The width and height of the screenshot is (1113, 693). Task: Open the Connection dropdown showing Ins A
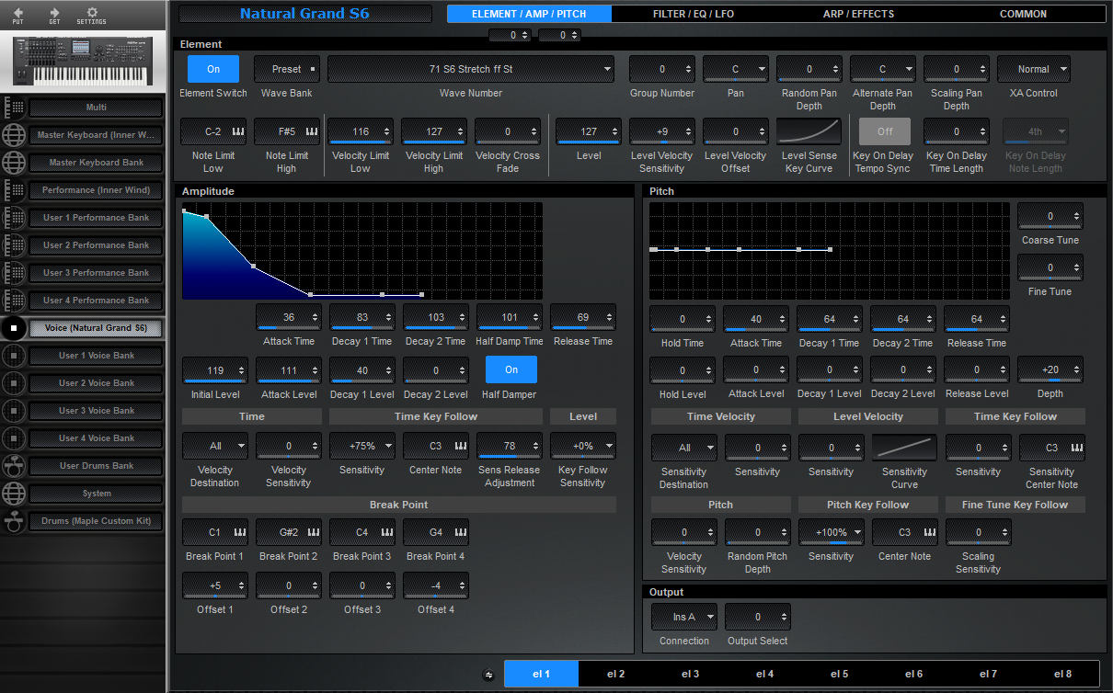[683, 617]
